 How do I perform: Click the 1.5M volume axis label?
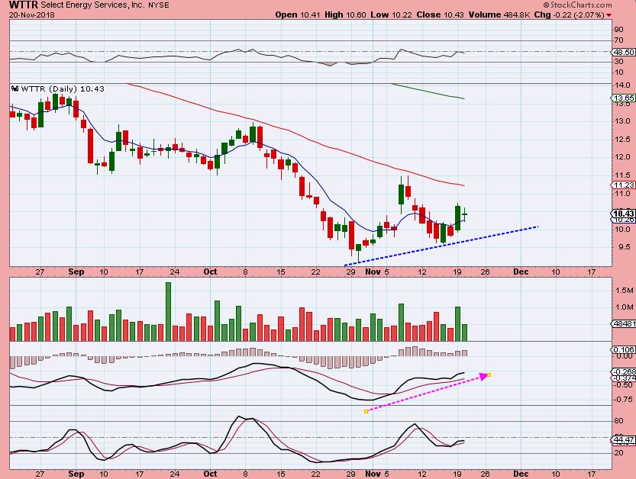tap(625, 291)
